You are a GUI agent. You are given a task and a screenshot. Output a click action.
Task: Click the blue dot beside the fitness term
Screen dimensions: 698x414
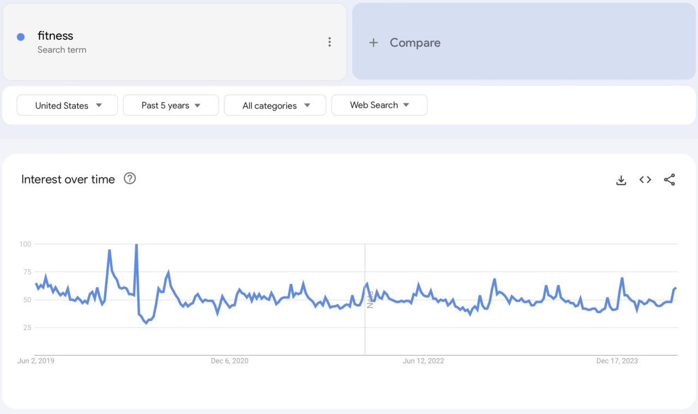[21, 36]
